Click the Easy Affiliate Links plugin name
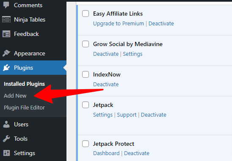Screen dimensions: 232x161 coord(118,14)
